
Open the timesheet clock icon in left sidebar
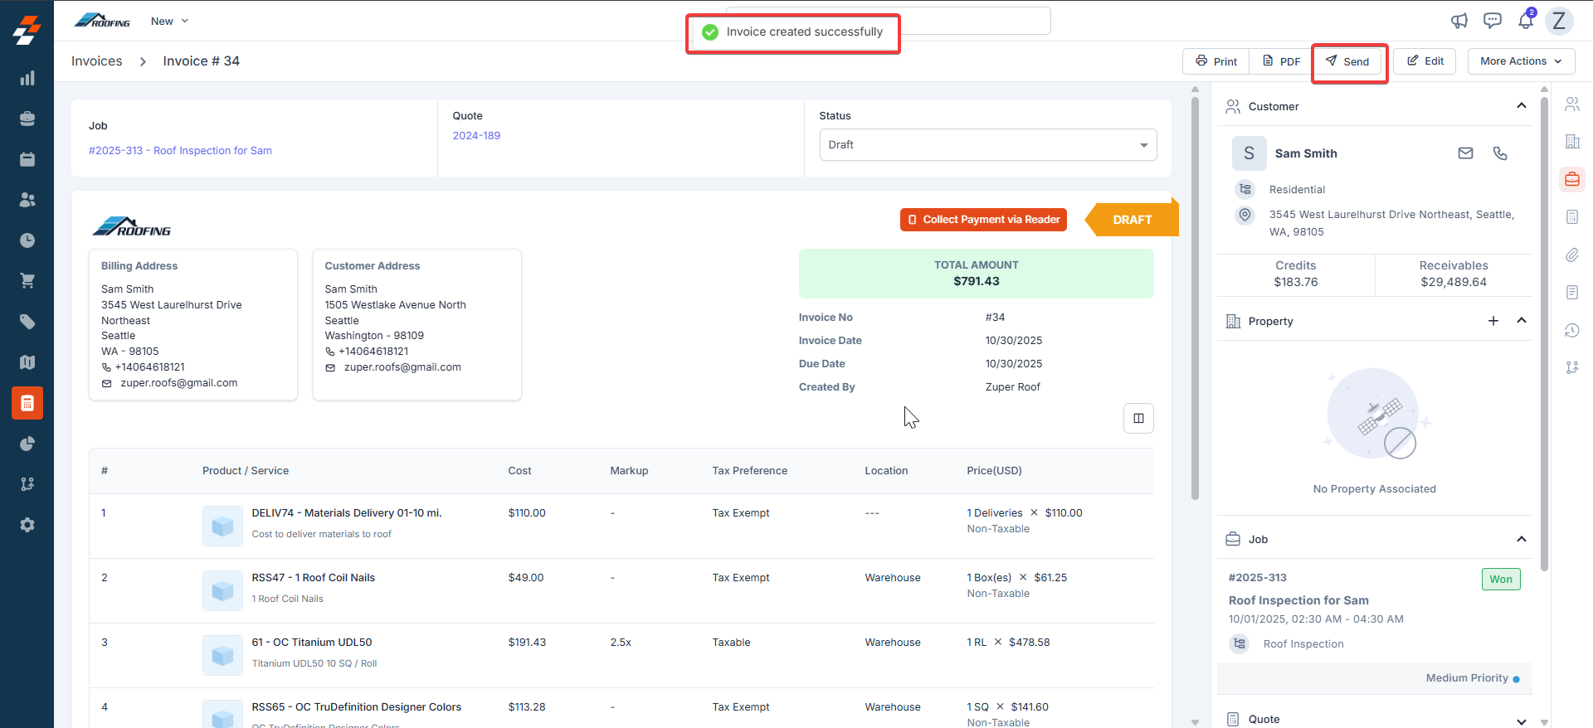point(27,240)
